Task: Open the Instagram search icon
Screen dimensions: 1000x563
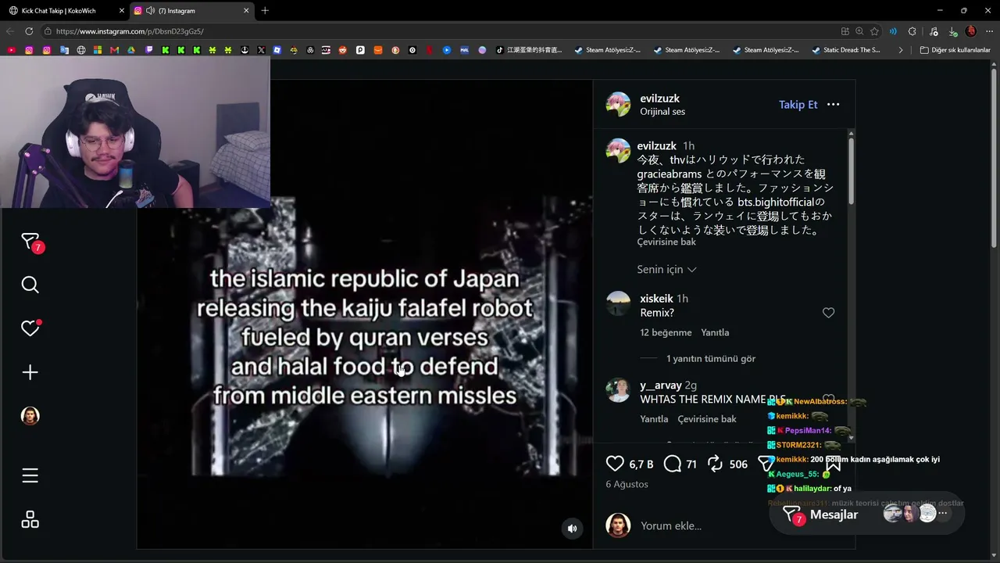Action: coord(30,285)
